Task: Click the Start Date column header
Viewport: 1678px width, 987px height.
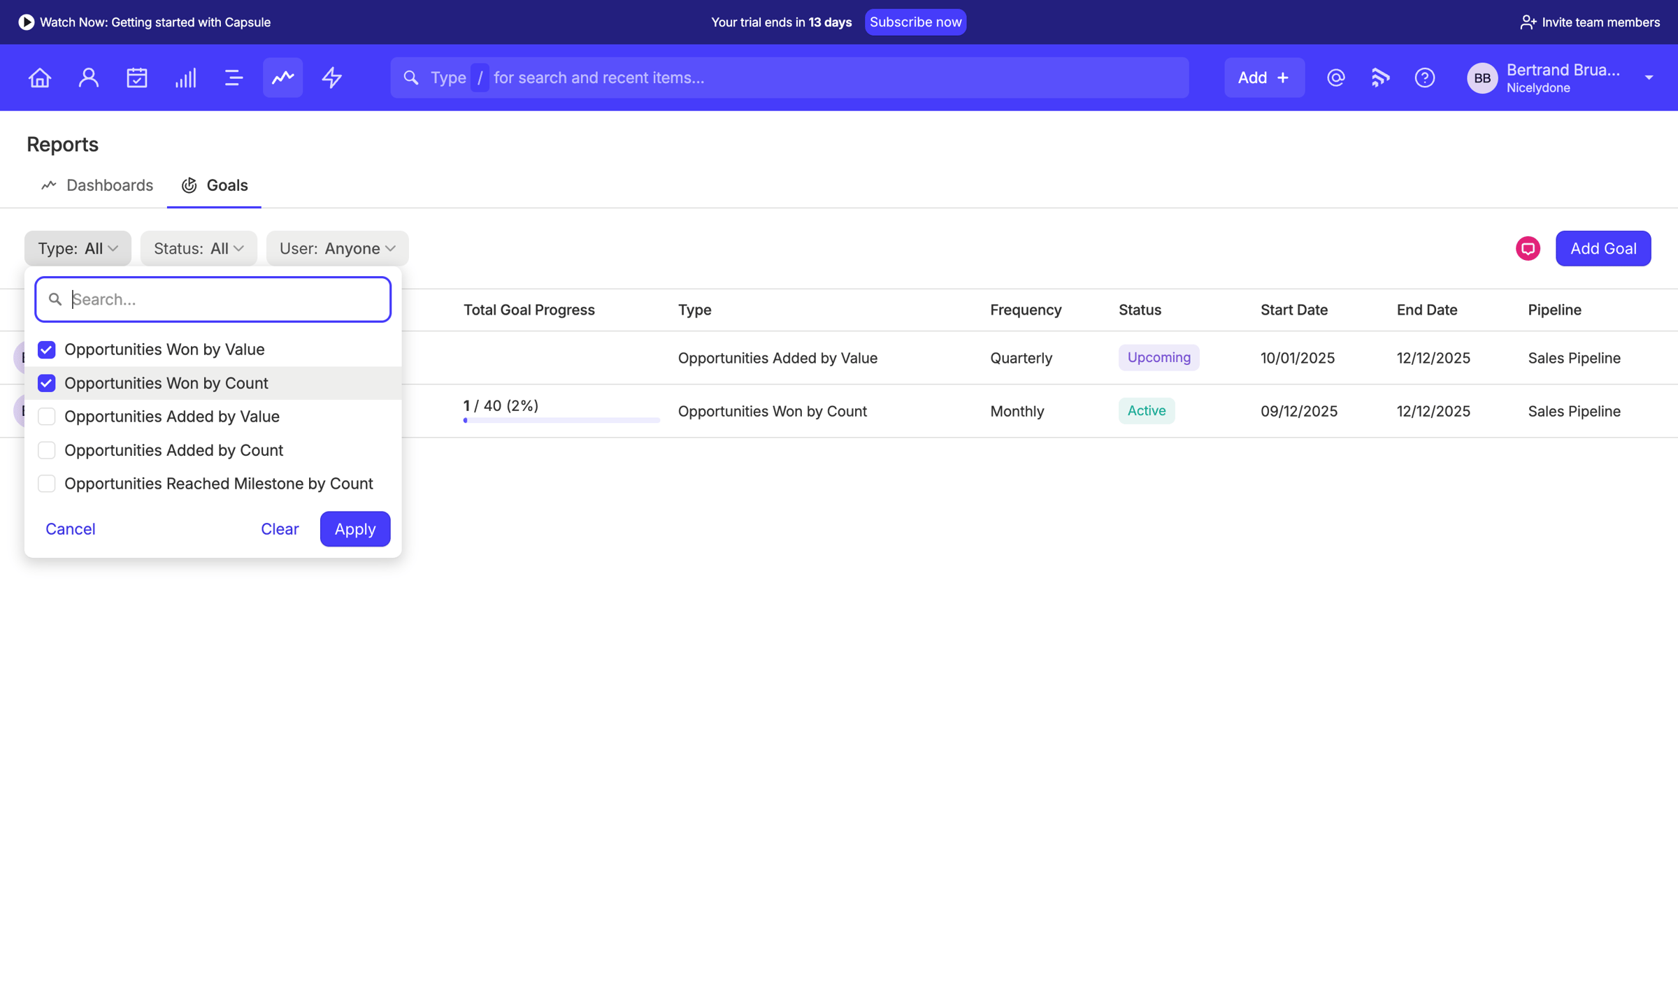Action: [x=1294, y=310]
